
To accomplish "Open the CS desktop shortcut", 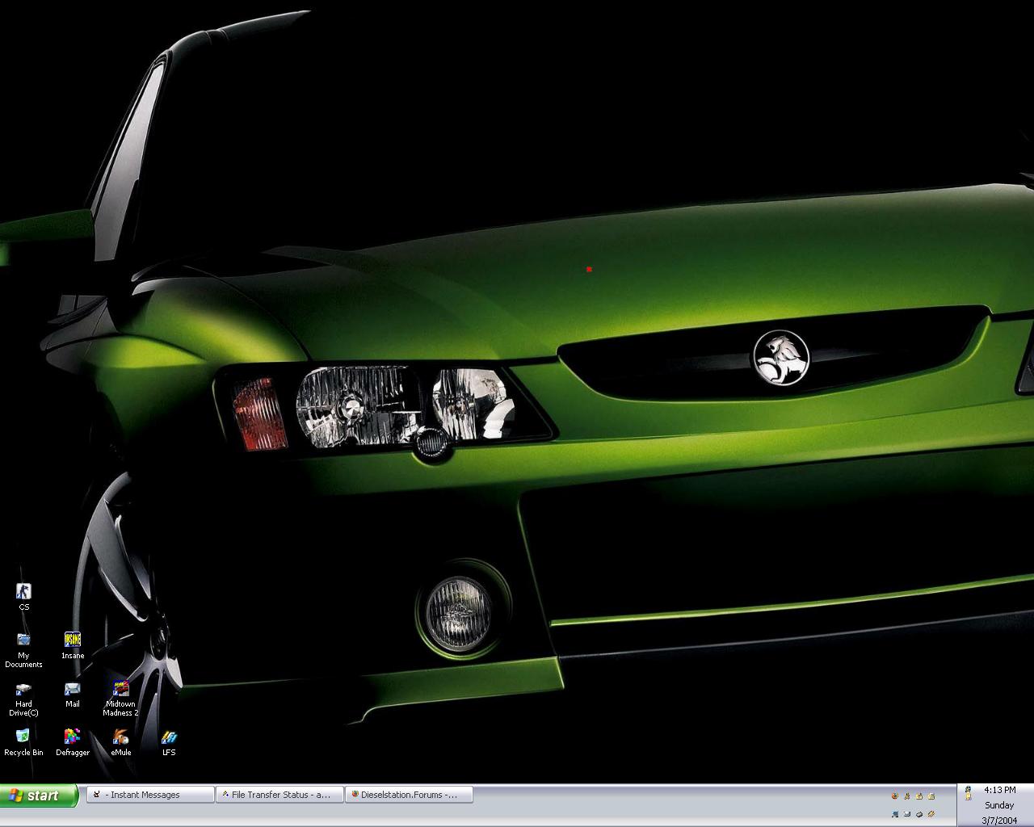I will tap(23, 592).
